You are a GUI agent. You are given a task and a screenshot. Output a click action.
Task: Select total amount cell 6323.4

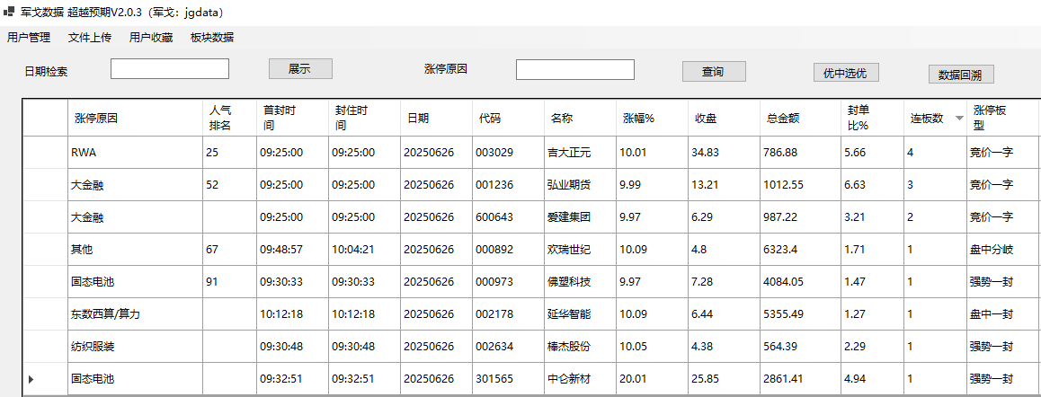tap(801, 250)
